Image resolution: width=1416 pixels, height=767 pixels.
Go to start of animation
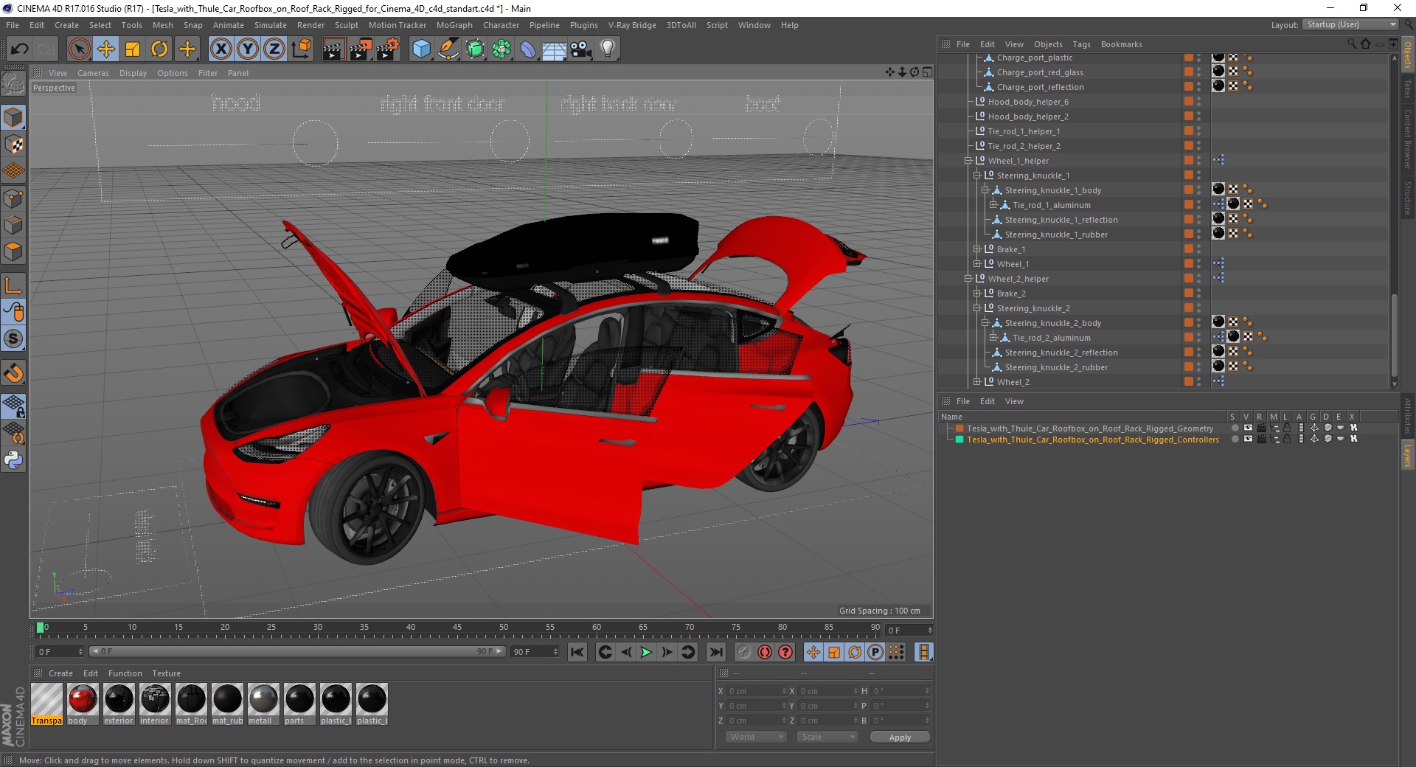577,652
